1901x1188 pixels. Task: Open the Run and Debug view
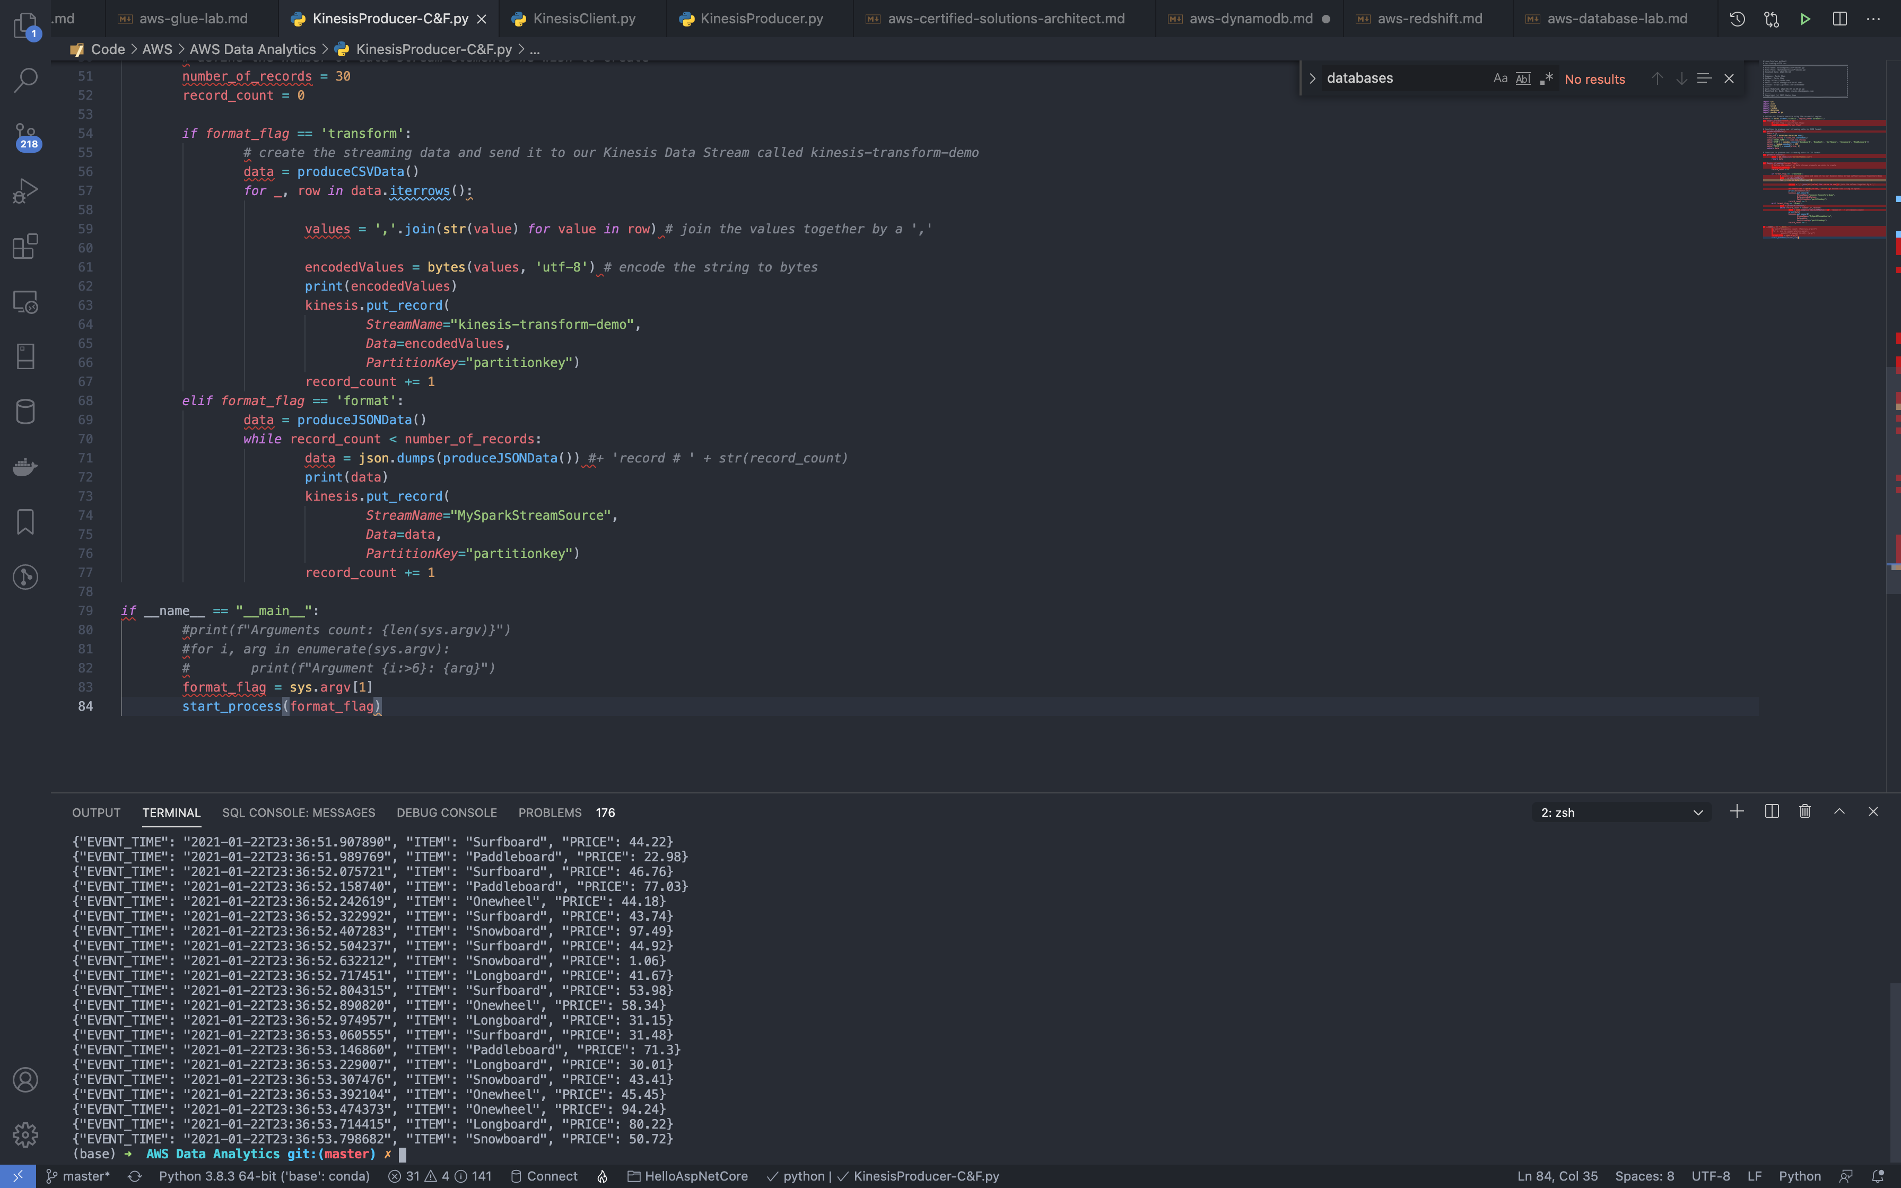tap(25, 191)
